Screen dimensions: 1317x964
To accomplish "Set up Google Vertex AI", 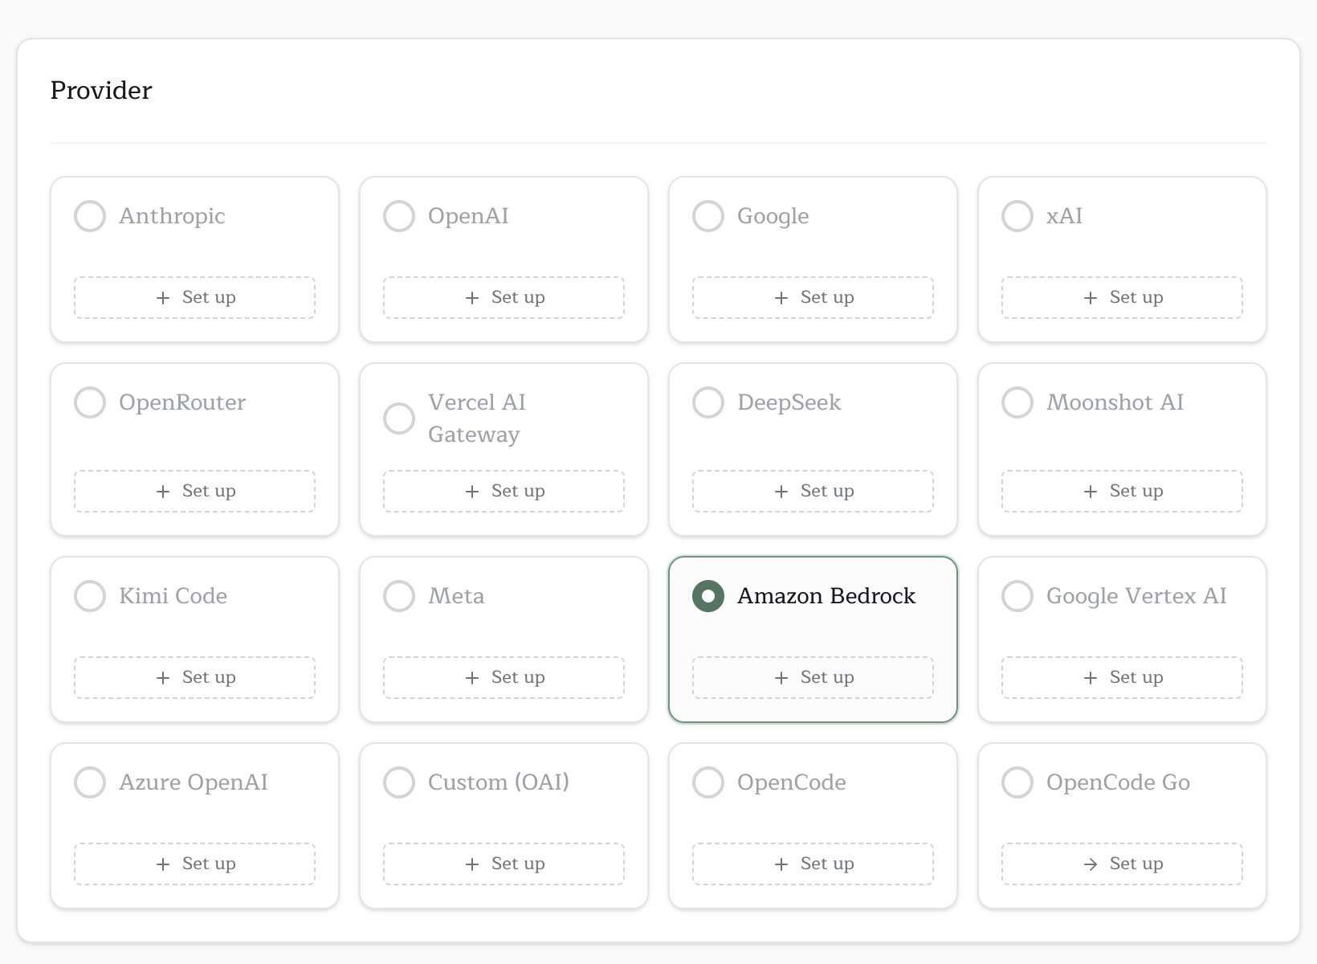I will (1123, 678).
